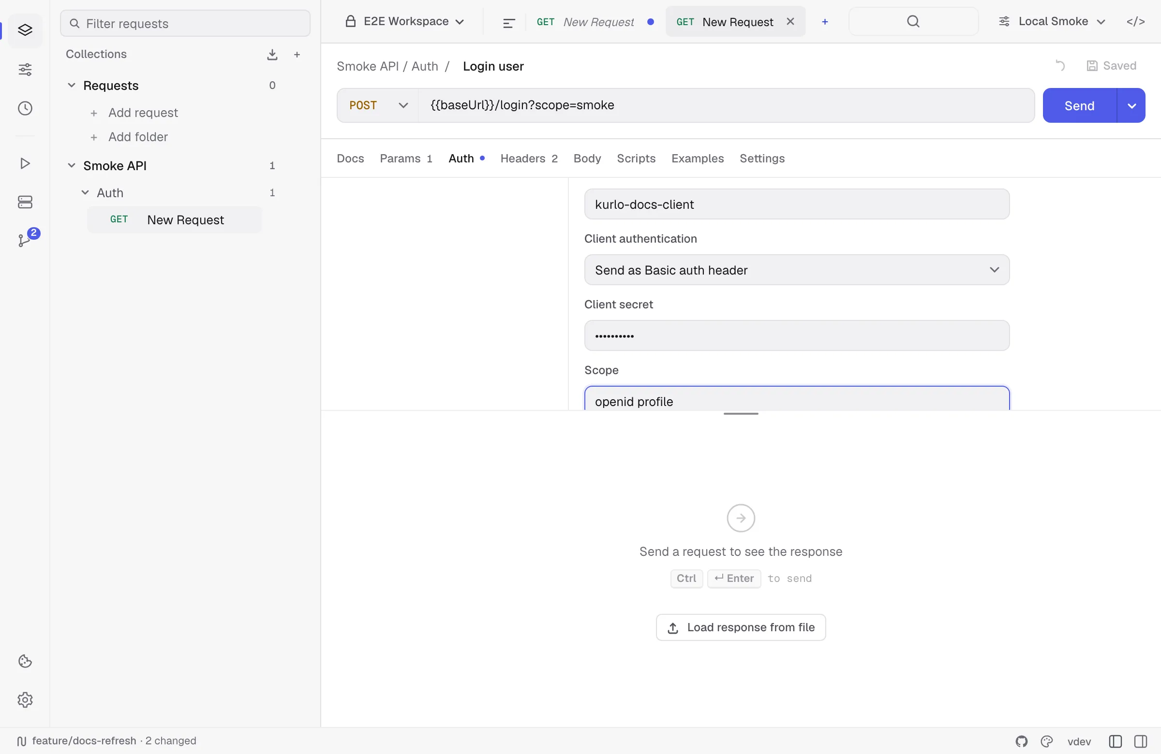The width and height of the screenshot is (1161, 754).
Task: Collapse the Requests collection
Action: pos(71,85)
